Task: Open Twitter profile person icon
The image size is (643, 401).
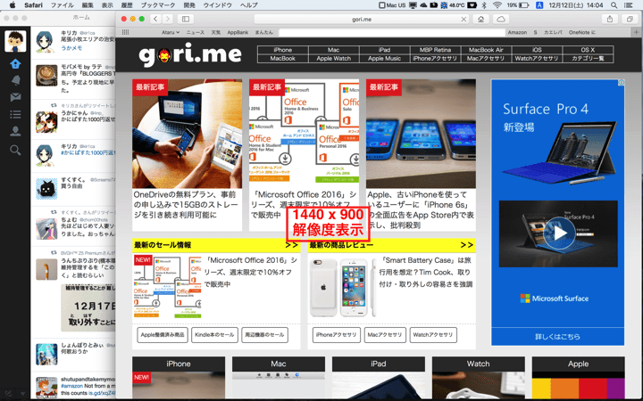Action: point(15,131)
